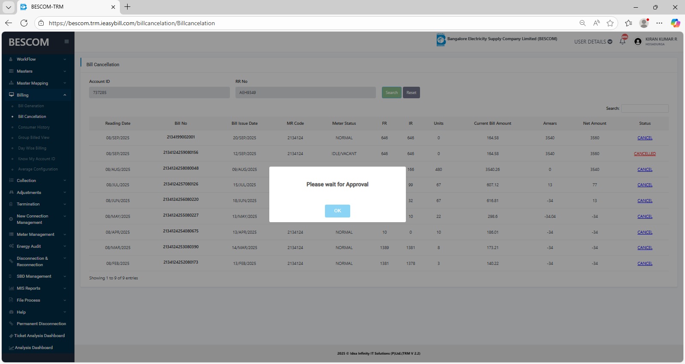685x364 pixels.
Task: Open the notifications bell icon
Action: click(x=622, y=41)
